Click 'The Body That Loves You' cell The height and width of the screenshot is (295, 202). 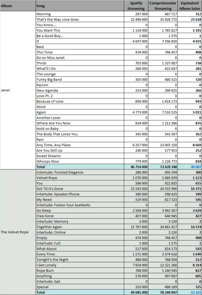click(x=80, y=134)
